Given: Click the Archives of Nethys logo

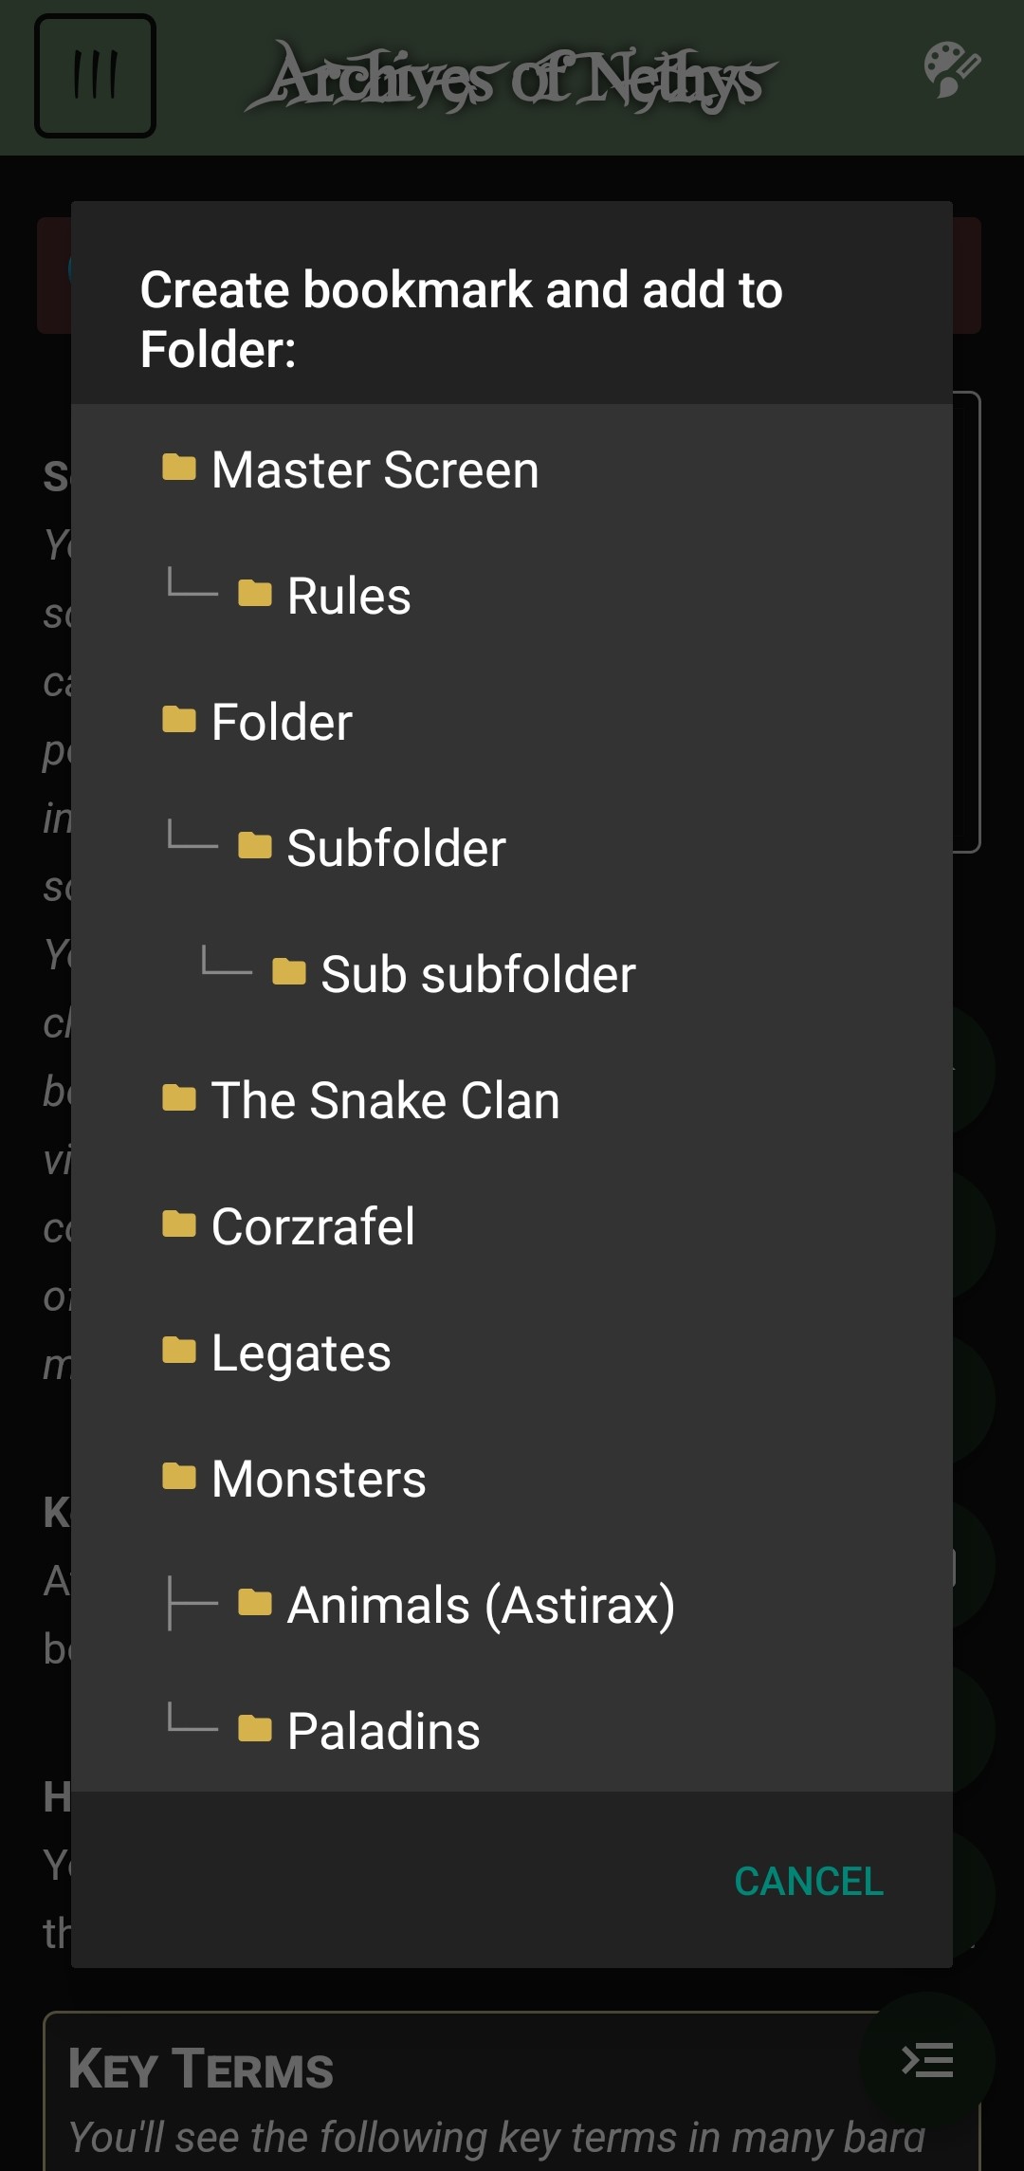Looking at the screenshot, I should [x=512, y=78].
